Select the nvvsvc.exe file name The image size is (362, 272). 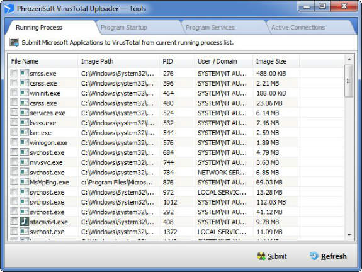click(x=46, y=162)
